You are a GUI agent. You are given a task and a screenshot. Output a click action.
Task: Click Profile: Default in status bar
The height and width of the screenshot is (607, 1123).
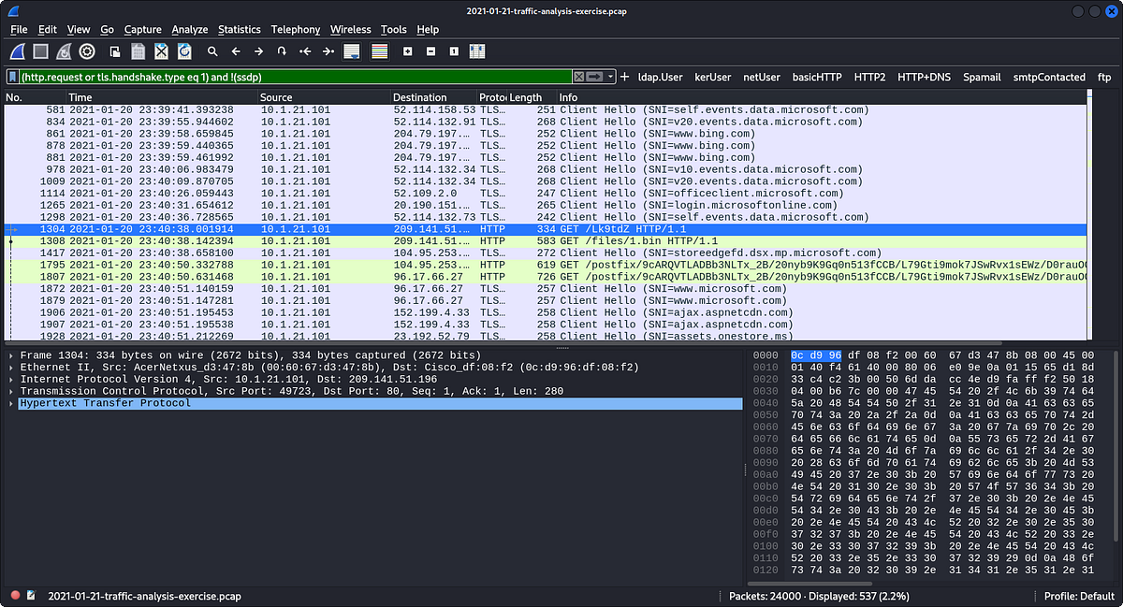click(1079, 596)
